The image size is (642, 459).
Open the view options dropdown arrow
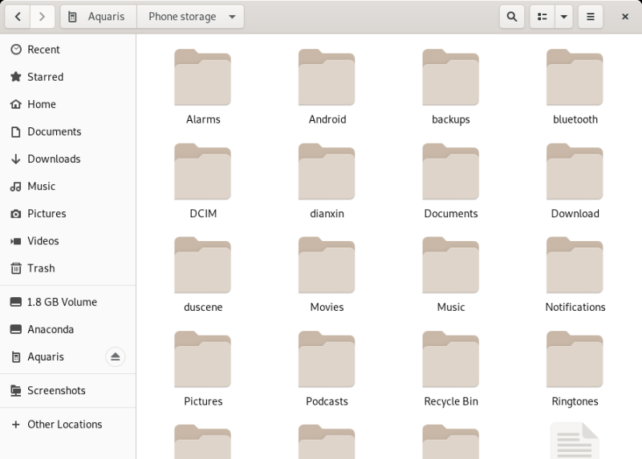point(564,17)
